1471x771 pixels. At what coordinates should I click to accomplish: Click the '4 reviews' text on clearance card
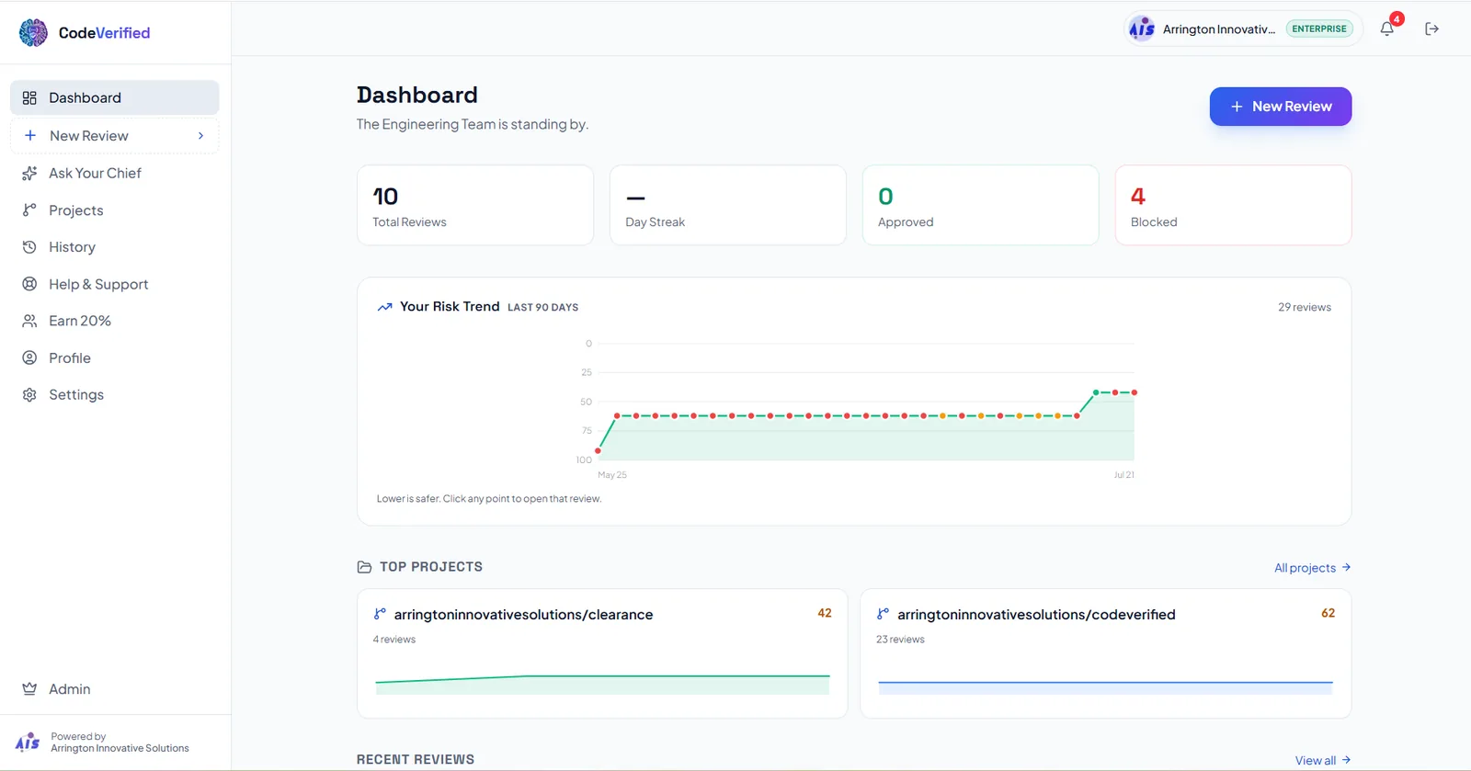pos(393,640)
